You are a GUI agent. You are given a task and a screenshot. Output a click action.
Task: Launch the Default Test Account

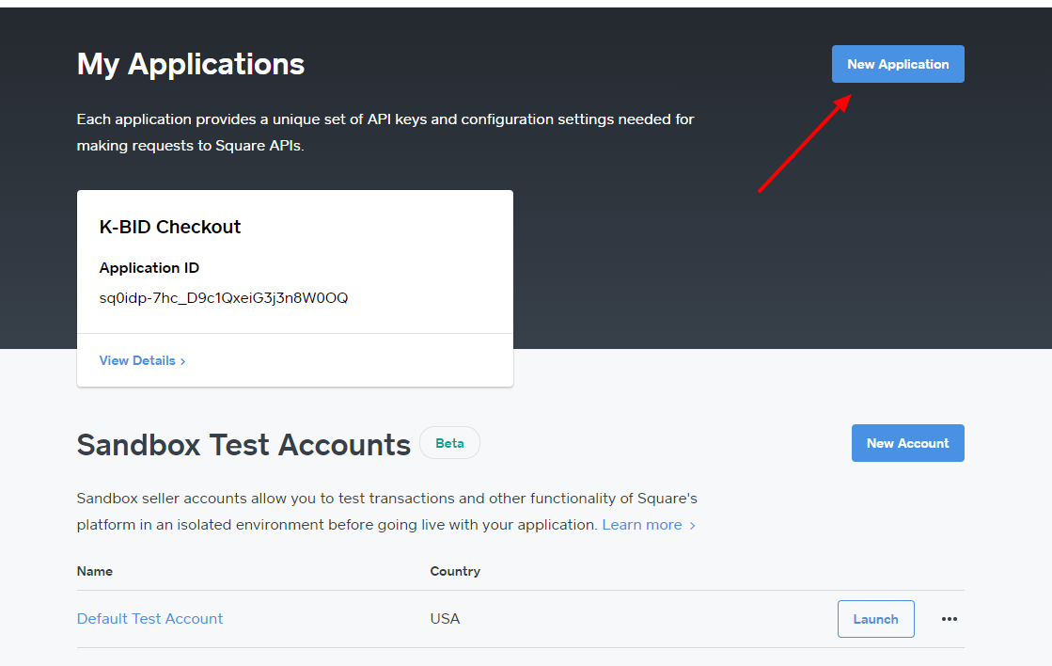pyautogui.click(x=875, y=619)
